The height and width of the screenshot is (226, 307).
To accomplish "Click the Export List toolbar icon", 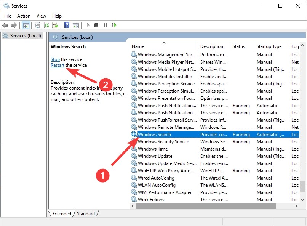I will 55,25.
